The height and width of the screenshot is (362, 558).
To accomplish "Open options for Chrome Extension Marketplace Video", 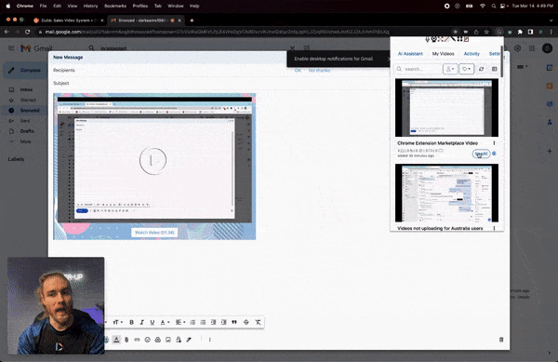I will tap(494, 143).
